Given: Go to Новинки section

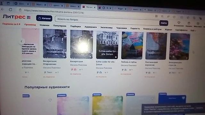Looking at the screenshot, I should coord(45,25).
